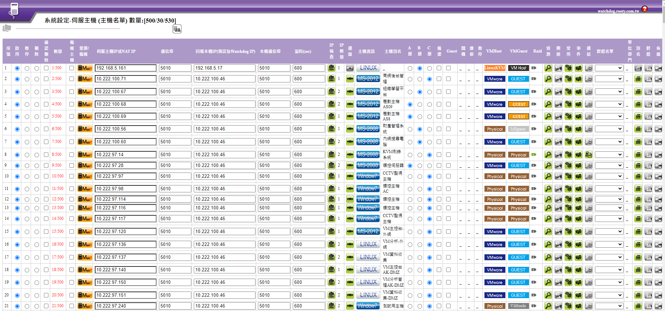This screenshot has width=665, height=311.
Task: Click the watchdog.rooty.com.tw link
Action: pyautogui.click(x=618, y=11)
